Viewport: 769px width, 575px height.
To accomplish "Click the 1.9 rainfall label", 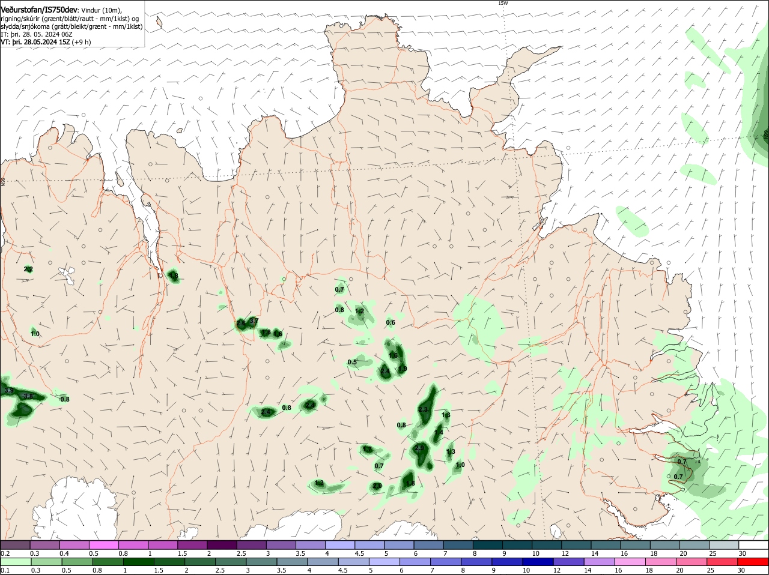I will coord(403,369).
